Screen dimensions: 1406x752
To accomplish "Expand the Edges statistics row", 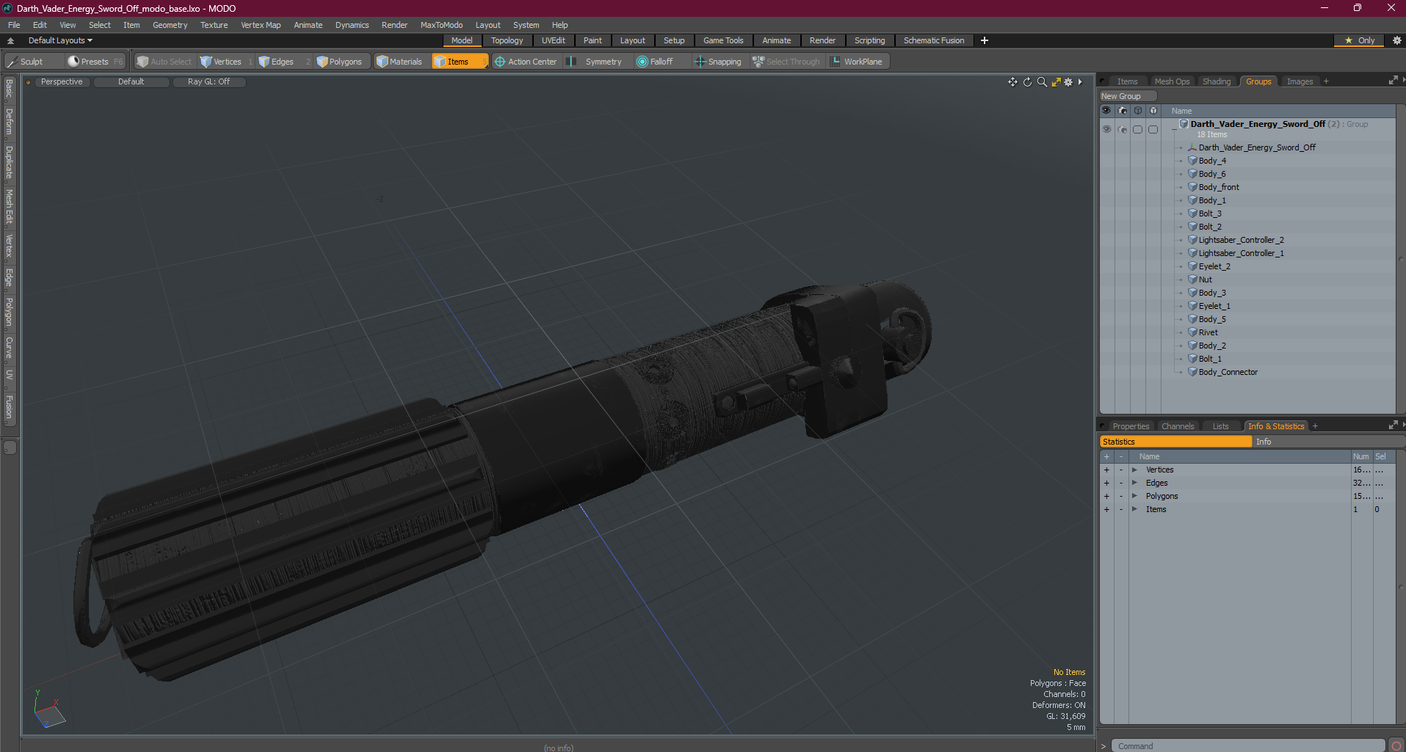I will (x=1134, y=483).
